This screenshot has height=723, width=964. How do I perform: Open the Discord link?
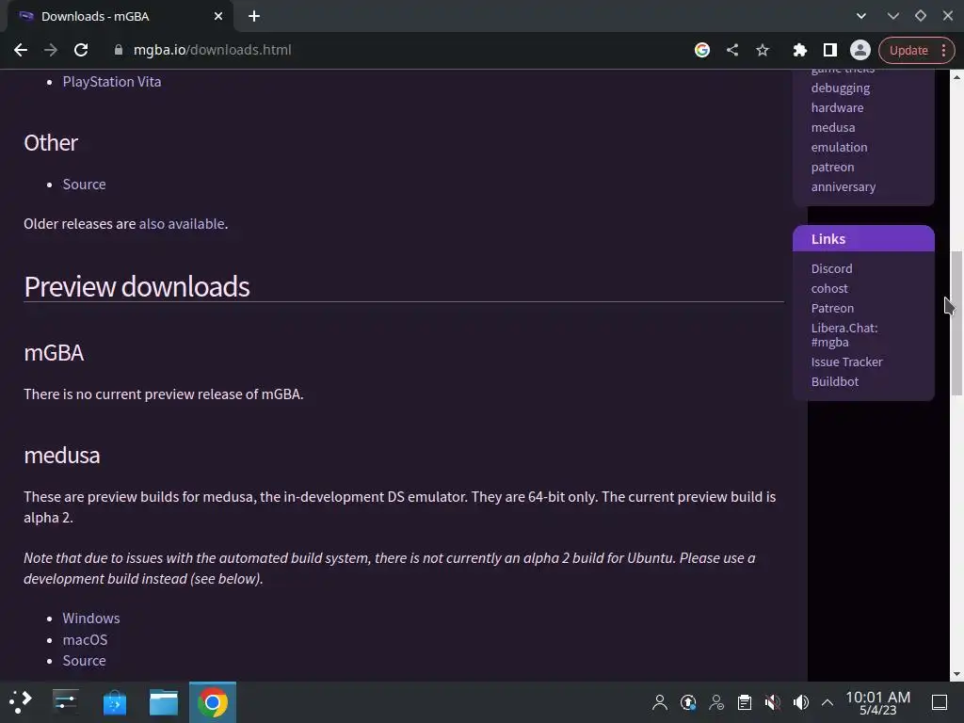click(832, 268)
